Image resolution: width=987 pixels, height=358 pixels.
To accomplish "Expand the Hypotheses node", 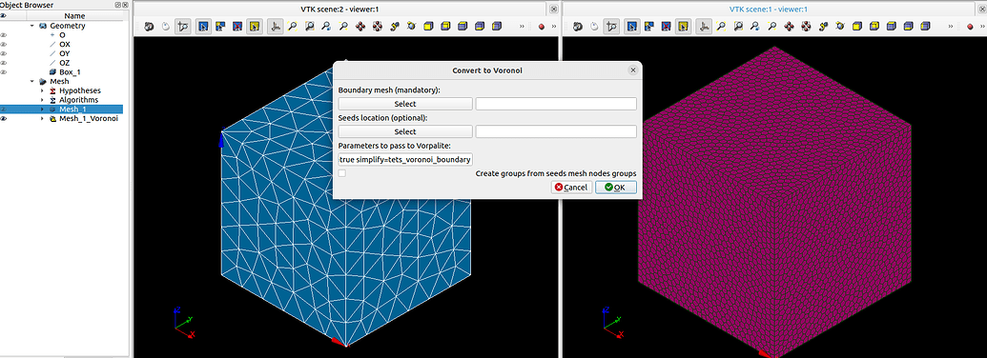I will tap(42, 90).
